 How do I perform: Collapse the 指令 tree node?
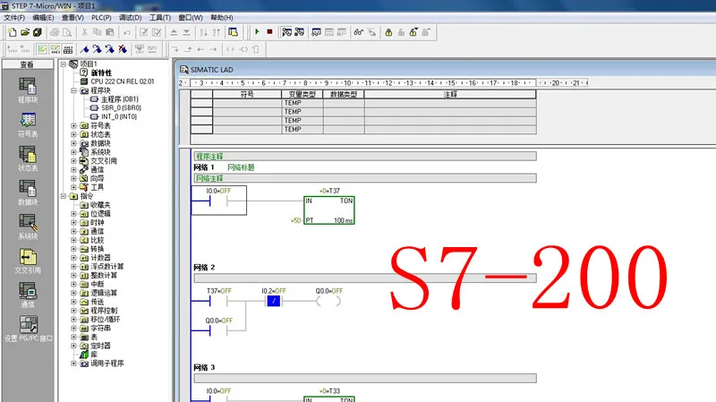click(64, 196)
